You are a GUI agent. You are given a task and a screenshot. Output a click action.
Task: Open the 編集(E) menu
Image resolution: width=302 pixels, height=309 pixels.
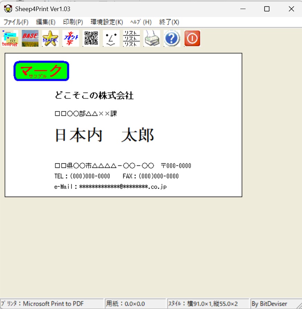coord(46,22)
